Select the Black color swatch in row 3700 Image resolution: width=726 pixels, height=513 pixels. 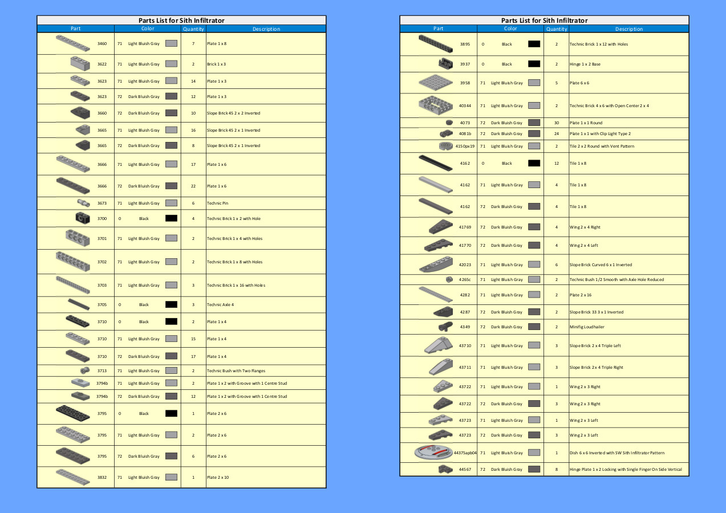click(x=171, y=218)
